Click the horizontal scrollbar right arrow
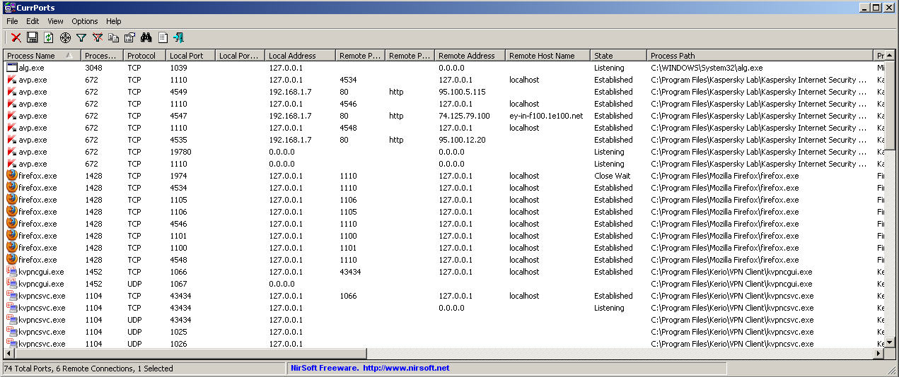 coord(879,353)
